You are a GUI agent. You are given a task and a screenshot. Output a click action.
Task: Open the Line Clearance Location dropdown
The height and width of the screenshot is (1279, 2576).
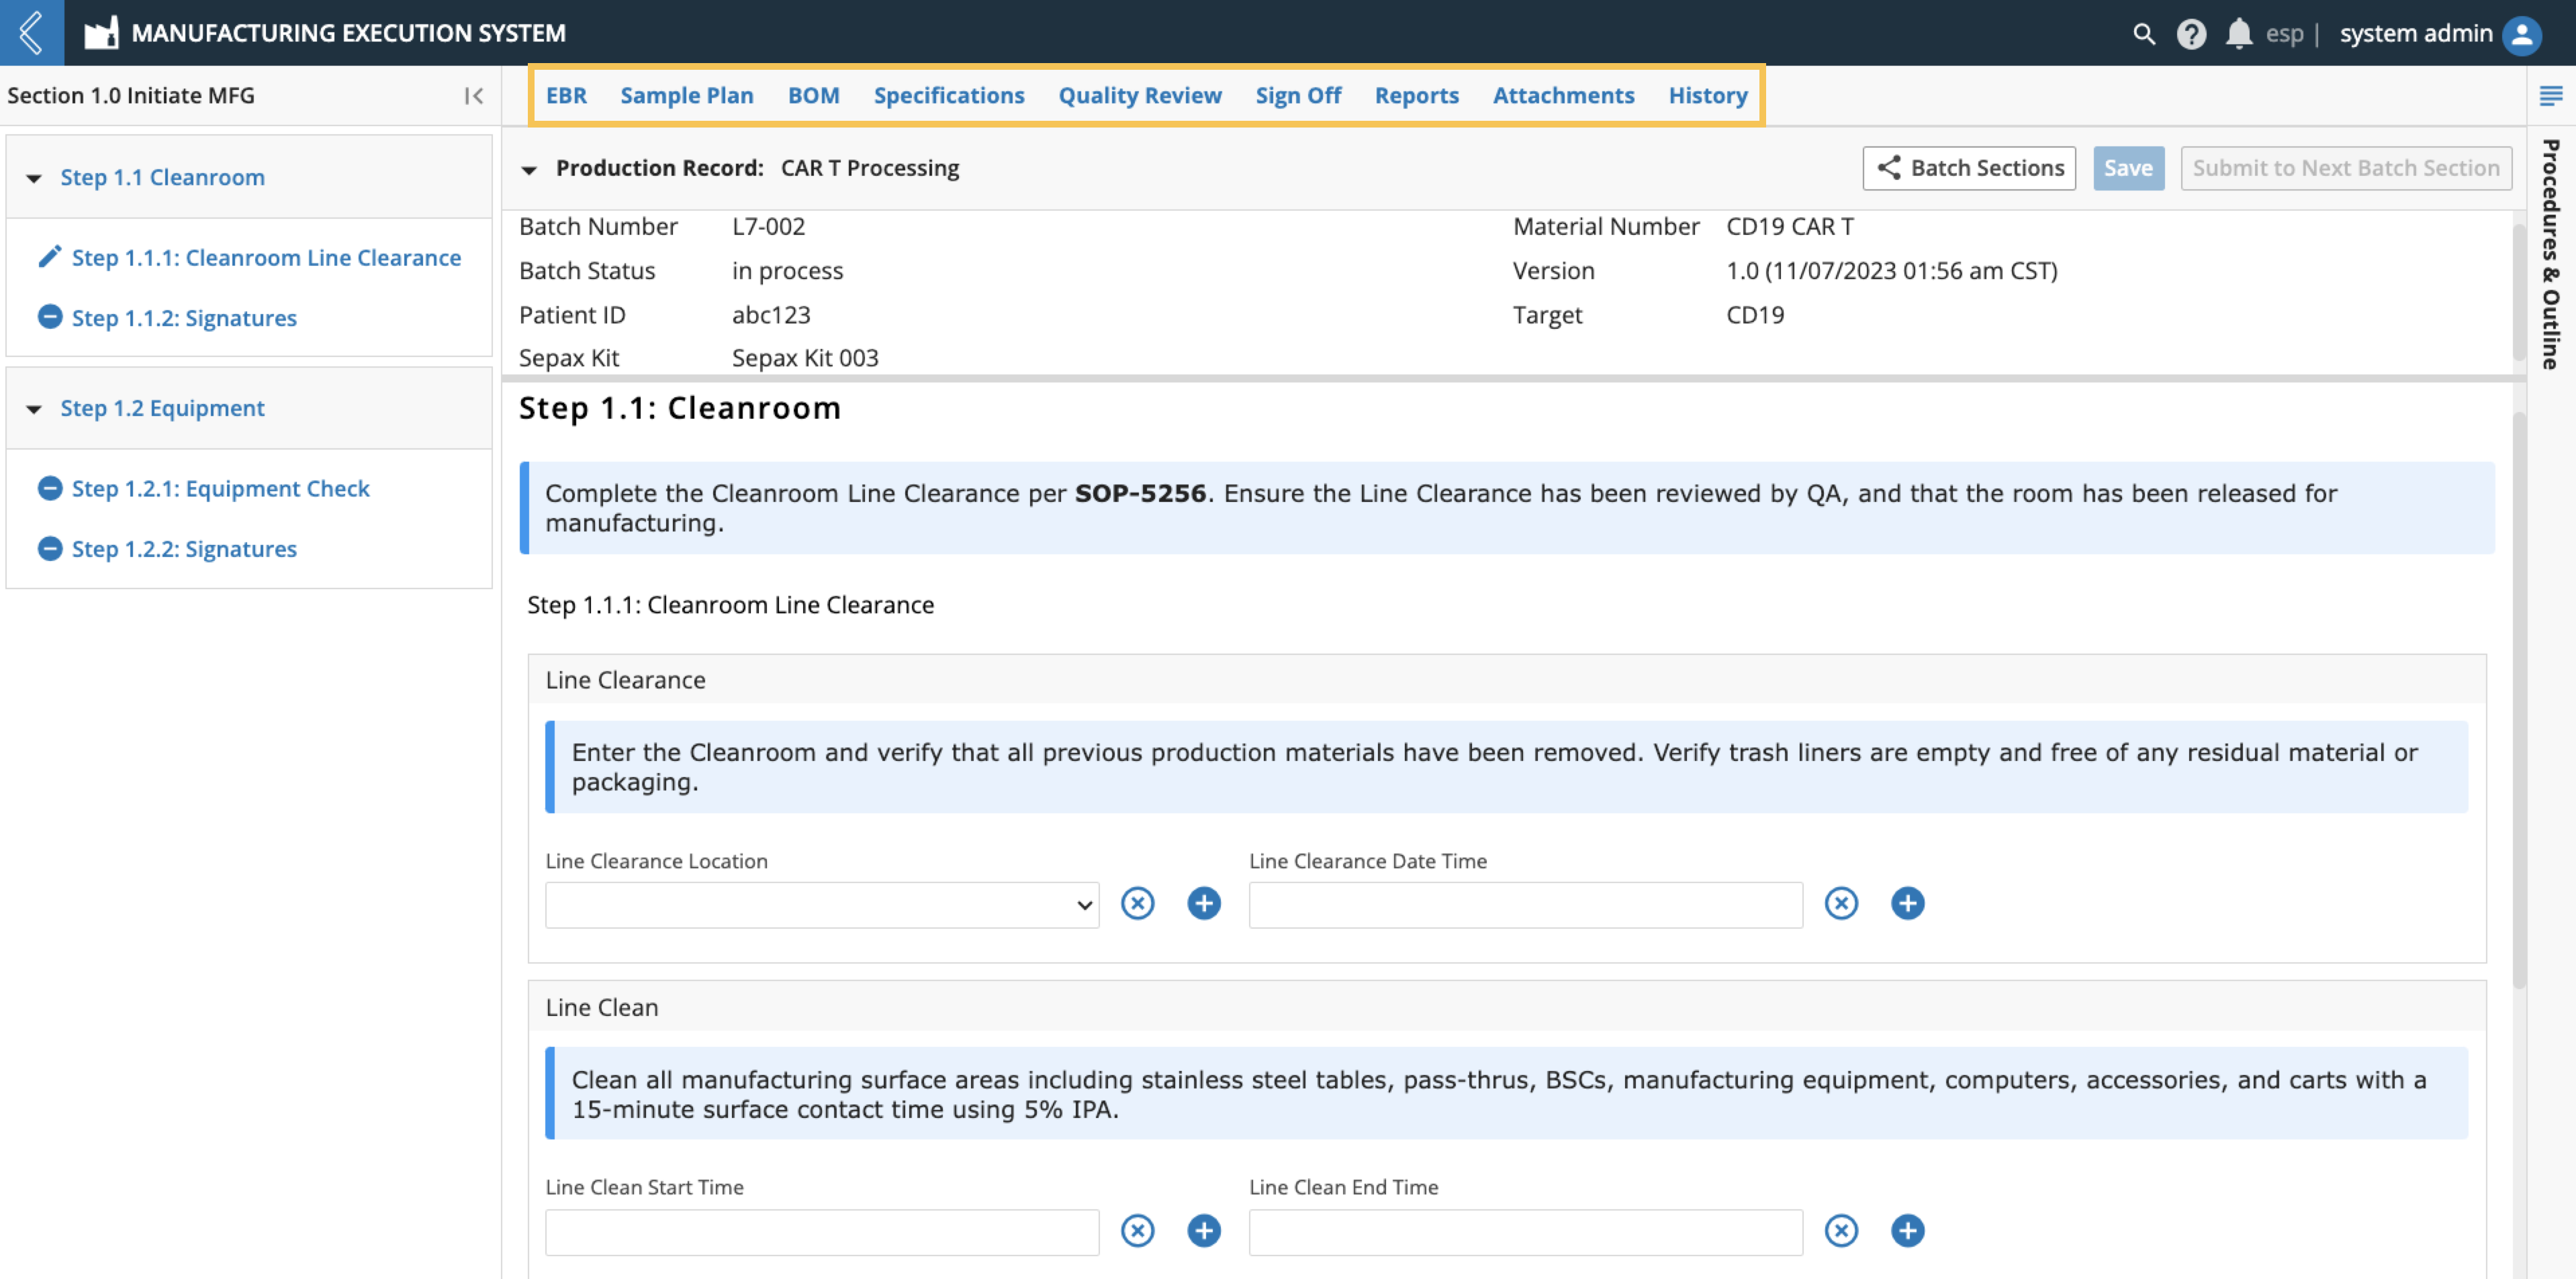pyautogui.click(x=822, y=905)
